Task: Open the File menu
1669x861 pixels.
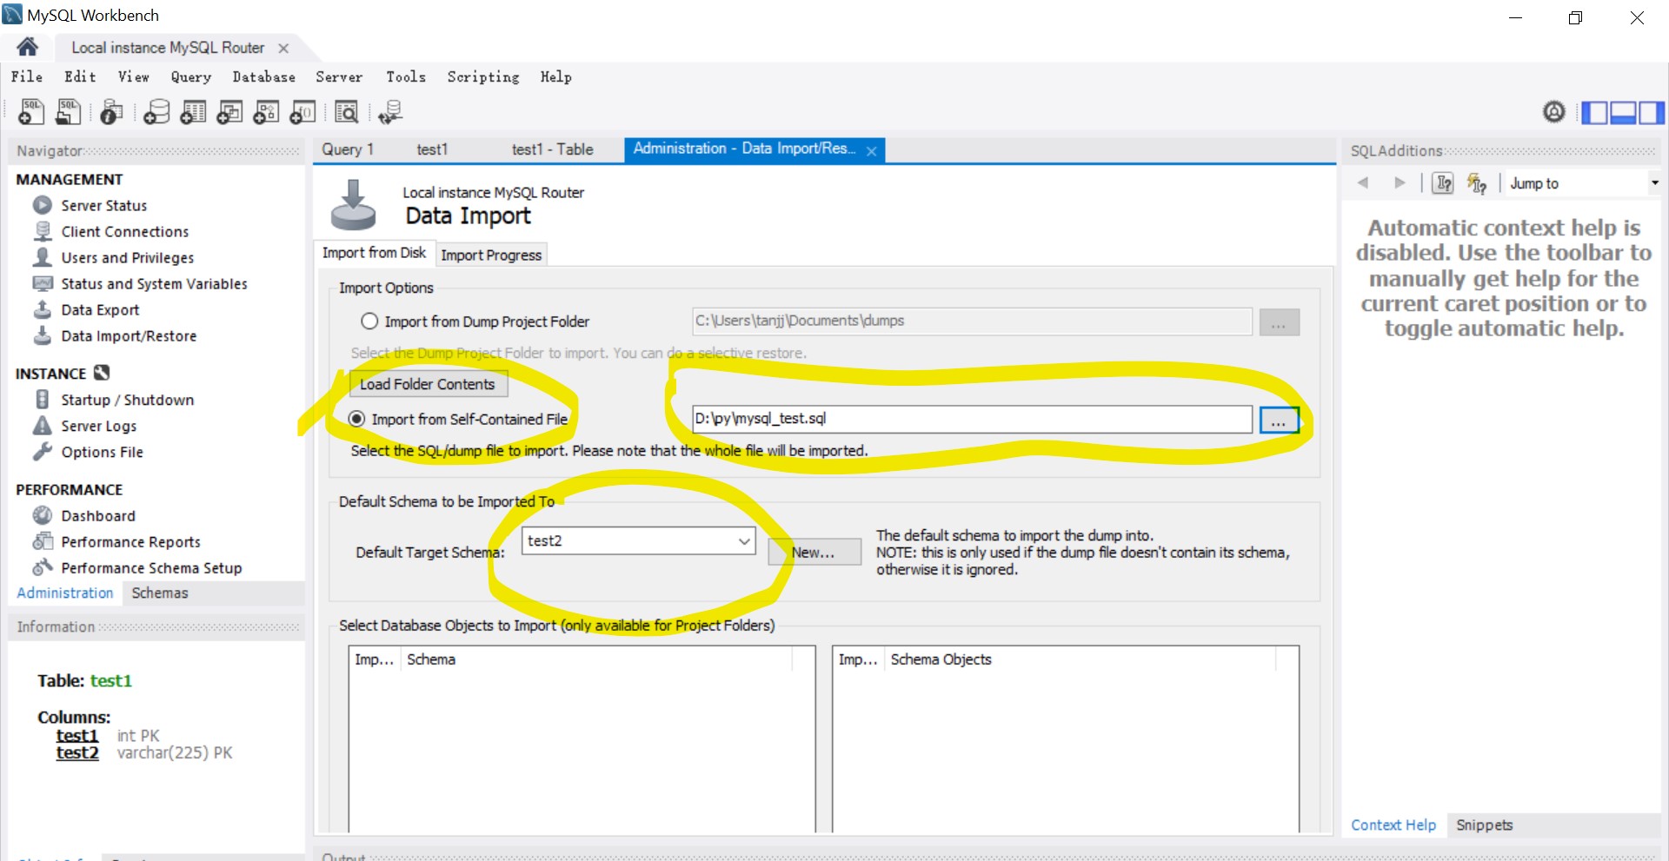Action: point(27,76)
